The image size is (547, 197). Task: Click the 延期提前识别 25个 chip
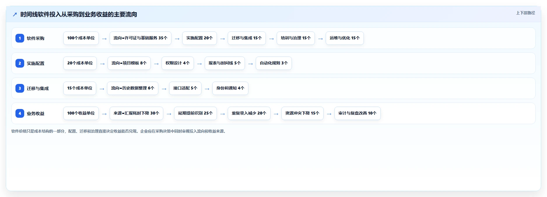click(x=195, y=113)
